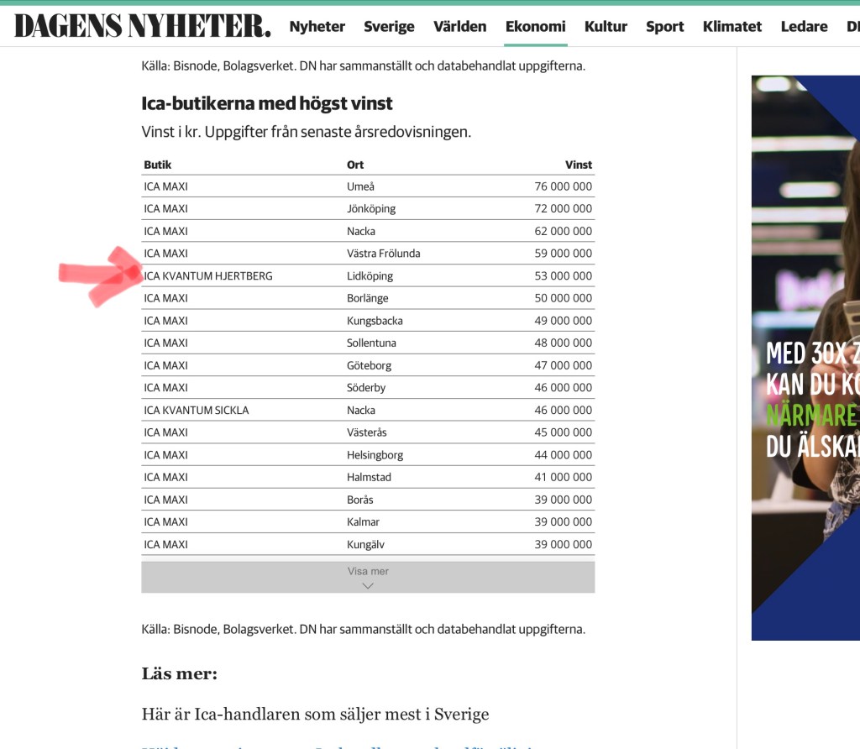Navigate to the Kultur section
Screen dimensions: 860x749
pyautogui.click(x=606, y=26)
